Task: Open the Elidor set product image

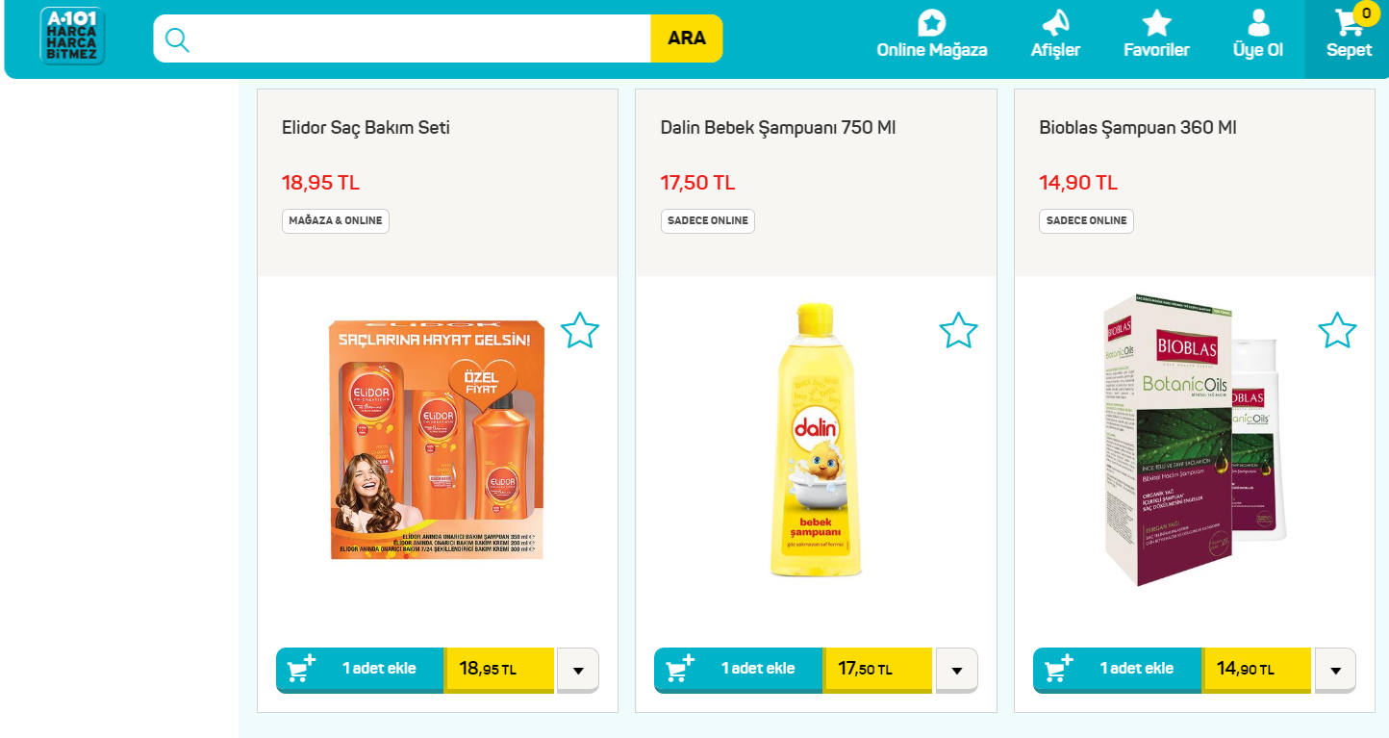Action: 437,440
